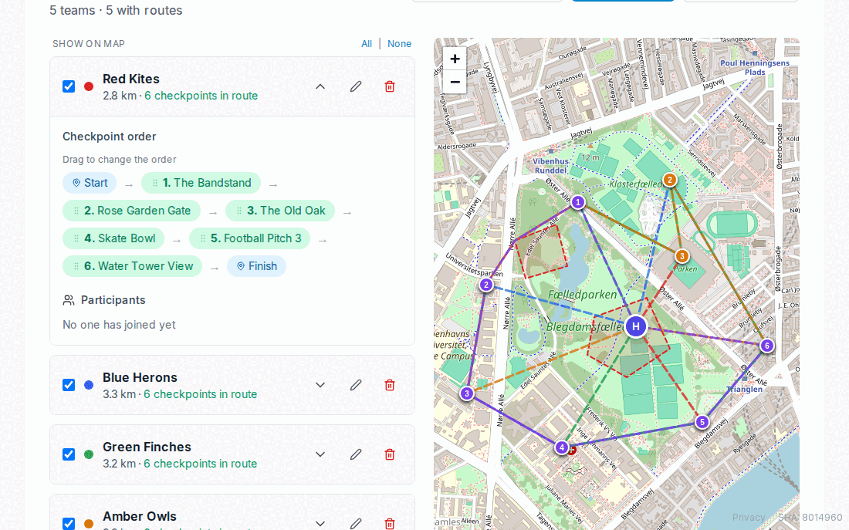849x530 pixels.
Task: Click the H home marker on map
Action: [636, 326]
